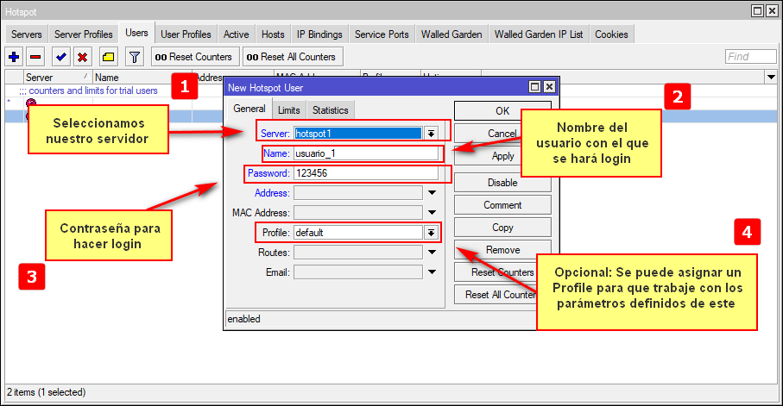
Task: Click the Name field containing usuario_1
Action: tap(366, 153)
